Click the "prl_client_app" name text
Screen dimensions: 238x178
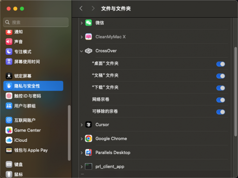110,166
